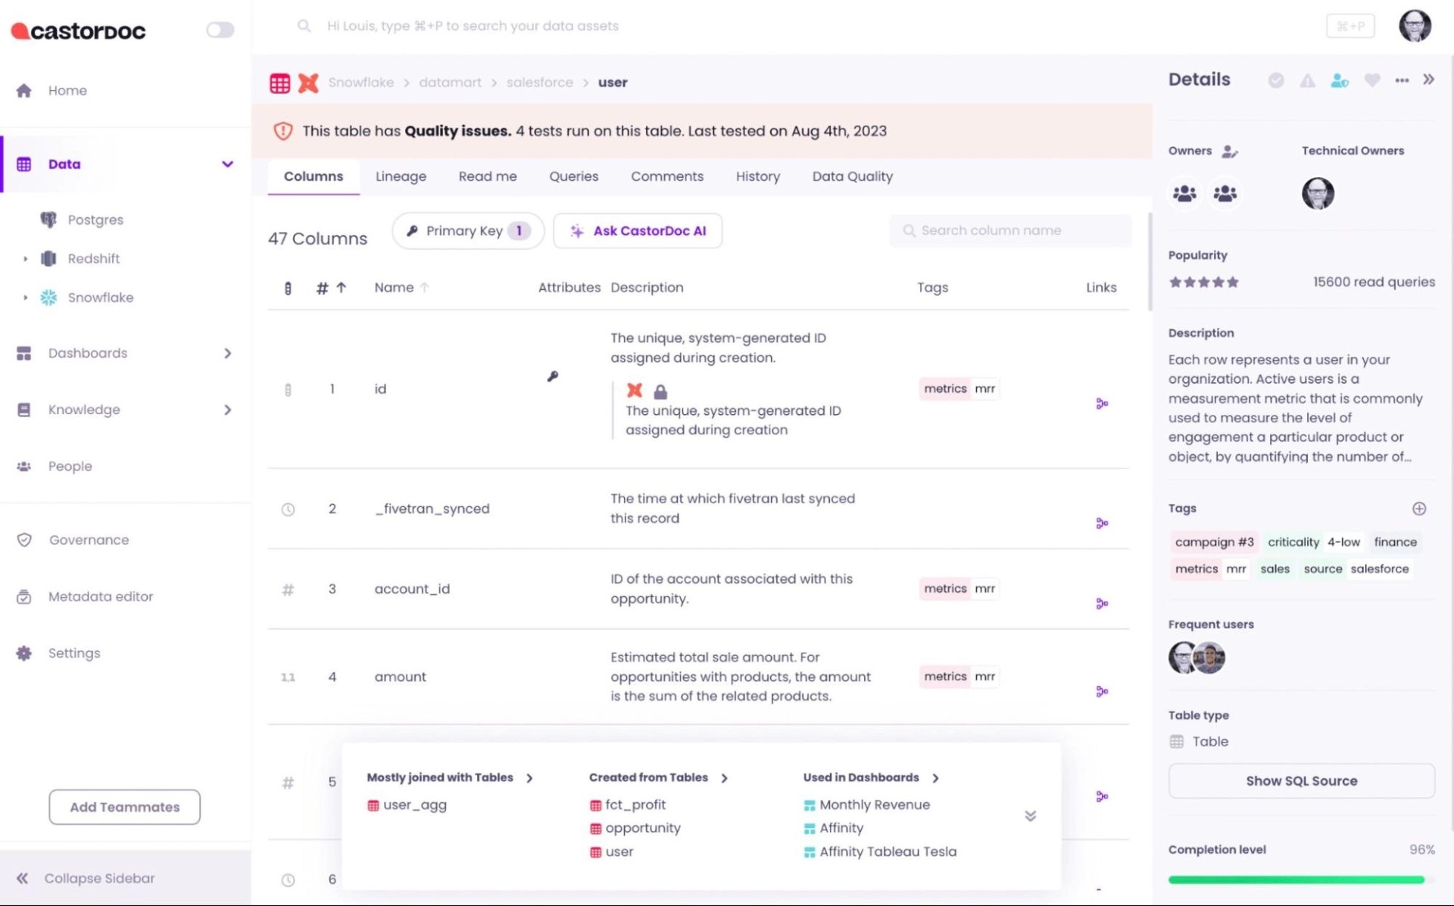Click the CastorDoc logo
Screen dimensions: 1454x906
[x=78, y=30]
